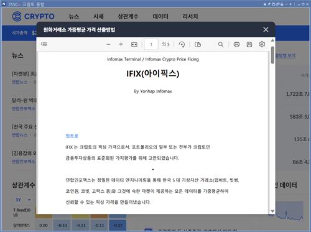Print the PDF document

point(236,44)
